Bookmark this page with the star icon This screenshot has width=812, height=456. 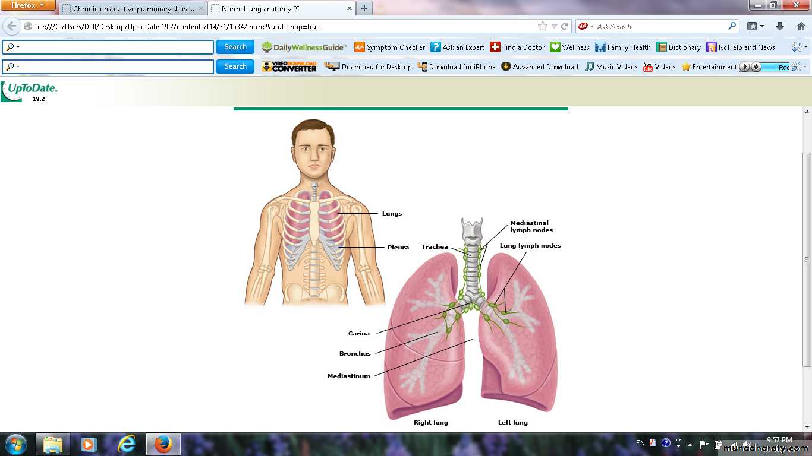point(542,26)
